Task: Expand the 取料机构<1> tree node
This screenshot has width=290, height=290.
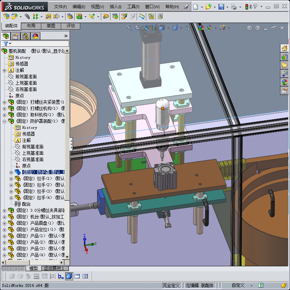Action: (x=5, y=115)
